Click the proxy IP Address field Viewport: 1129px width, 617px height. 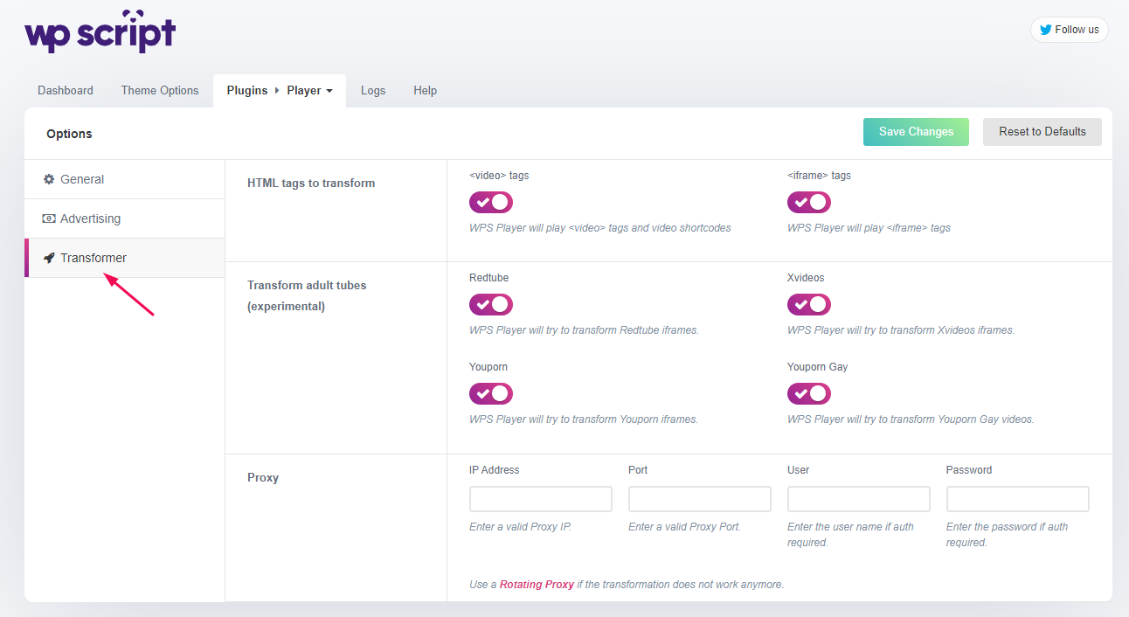click(541, 499)
